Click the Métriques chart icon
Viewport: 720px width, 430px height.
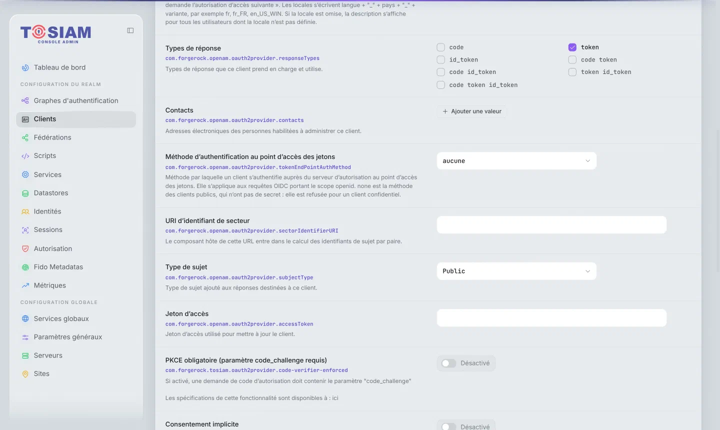(x=25, y=285)
